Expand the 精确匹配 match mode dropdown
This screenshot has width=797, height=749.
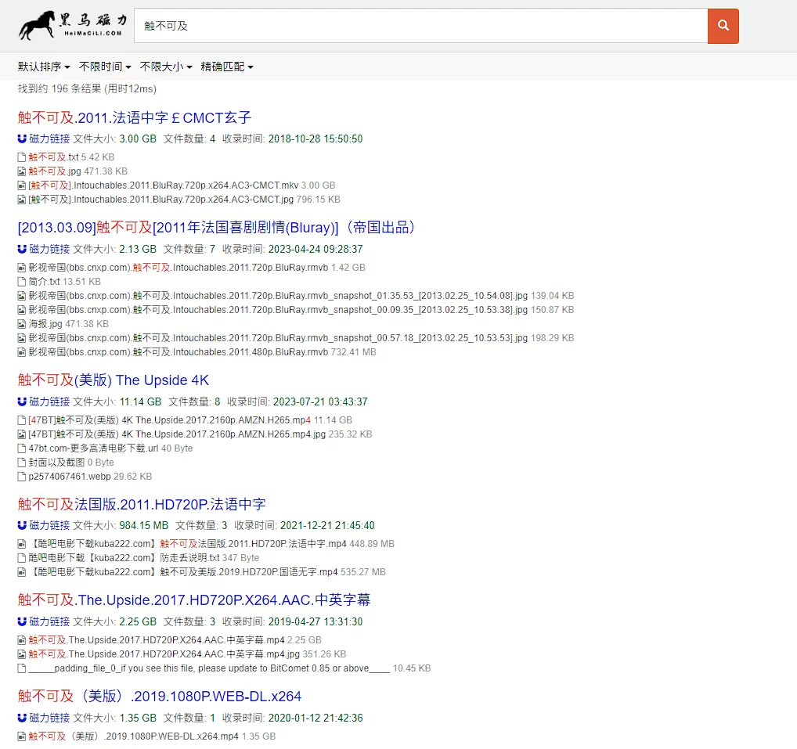pyautogui.click(x=227, y=67)
